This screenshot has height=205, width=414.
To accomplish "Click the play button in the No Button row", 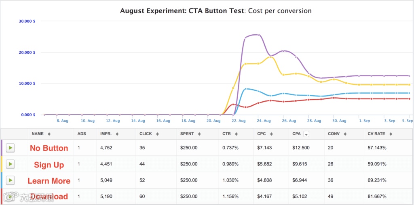I will (10, 148).
